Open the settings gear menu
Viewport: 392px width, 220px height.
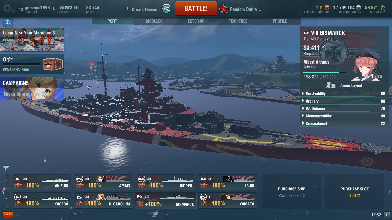tap(9, 9)
